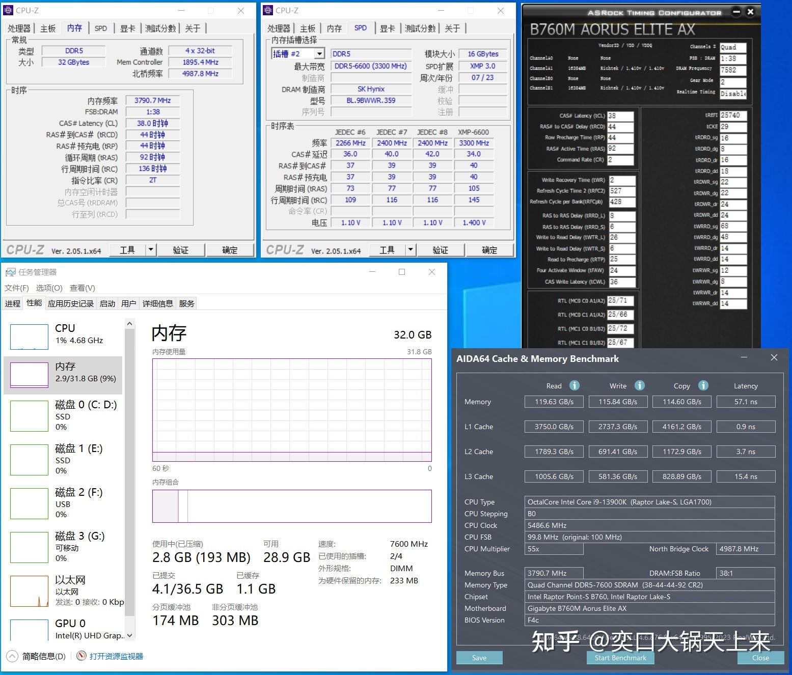Switch to 进程 tab in Task Manager
792x675 pixels.
tap(13, 303)
